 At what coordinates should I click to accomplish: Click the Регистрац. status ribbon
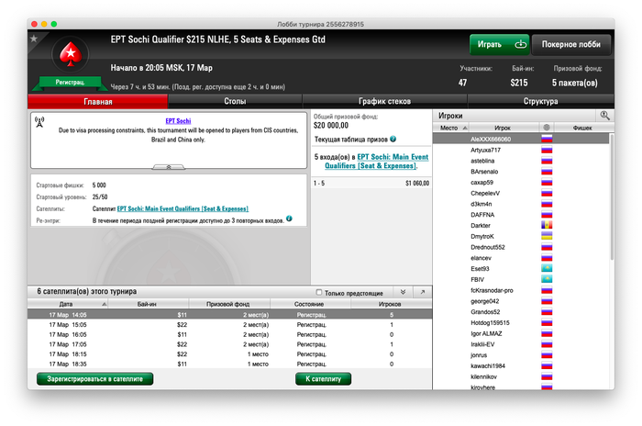coord(70,83)
